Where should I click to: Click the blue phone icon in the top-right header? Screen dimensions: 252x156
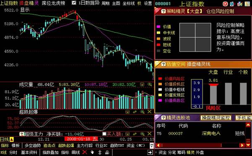(x=232, y=4)
